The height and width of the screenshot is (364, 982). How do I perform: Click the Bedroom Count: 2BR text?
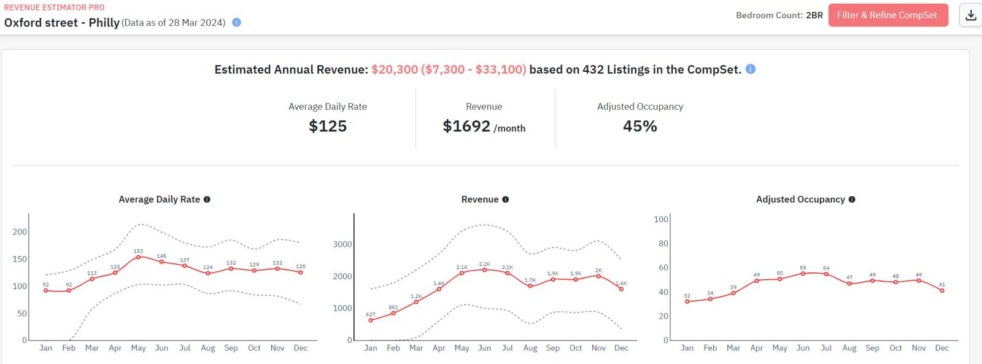[x=779, y=15]
